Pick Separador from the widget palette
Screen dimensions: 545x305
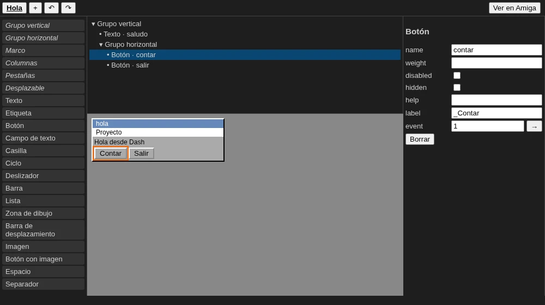coord(43,284)
